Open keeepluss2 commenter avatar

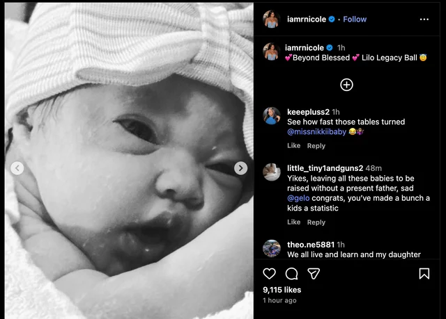tap(270, 116)
